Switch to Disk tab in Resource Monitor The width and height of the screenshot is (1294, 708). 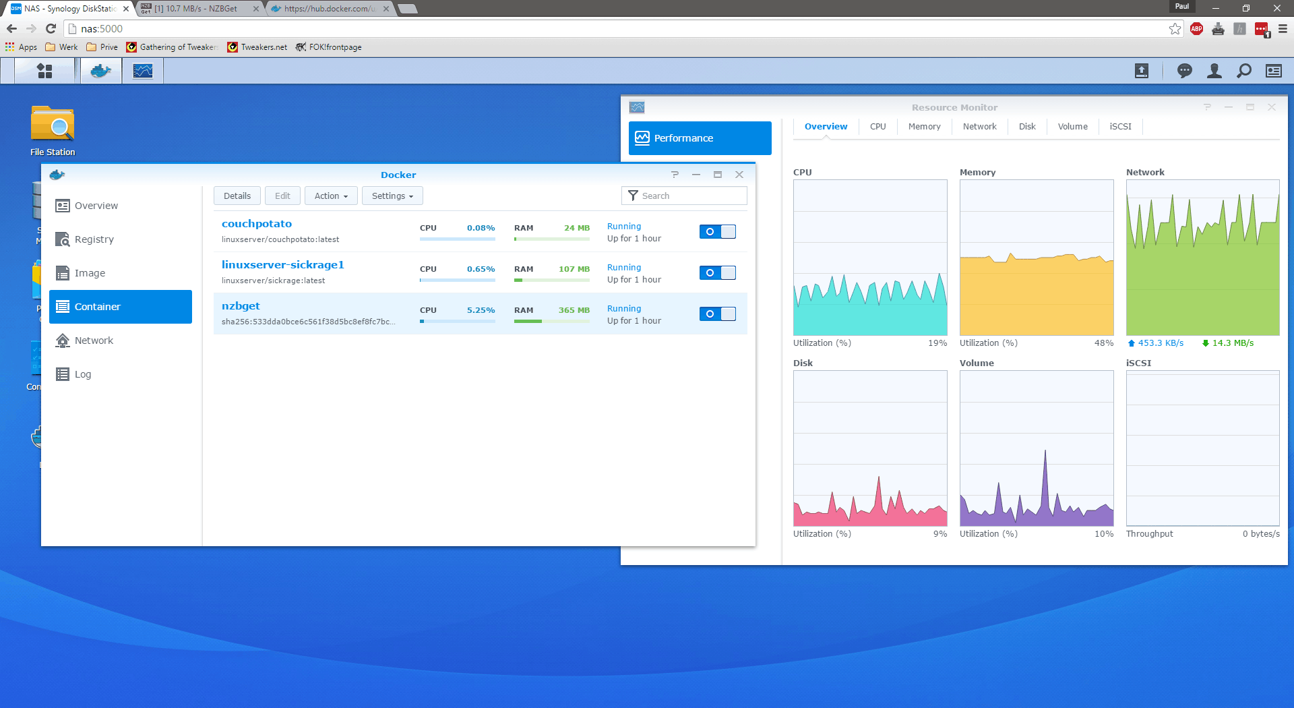(1027, 126)
